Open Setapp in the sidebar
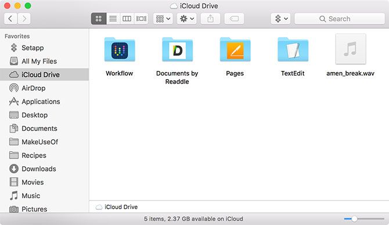The width and height of the screenshot is (389, 225). pos(44,48)
